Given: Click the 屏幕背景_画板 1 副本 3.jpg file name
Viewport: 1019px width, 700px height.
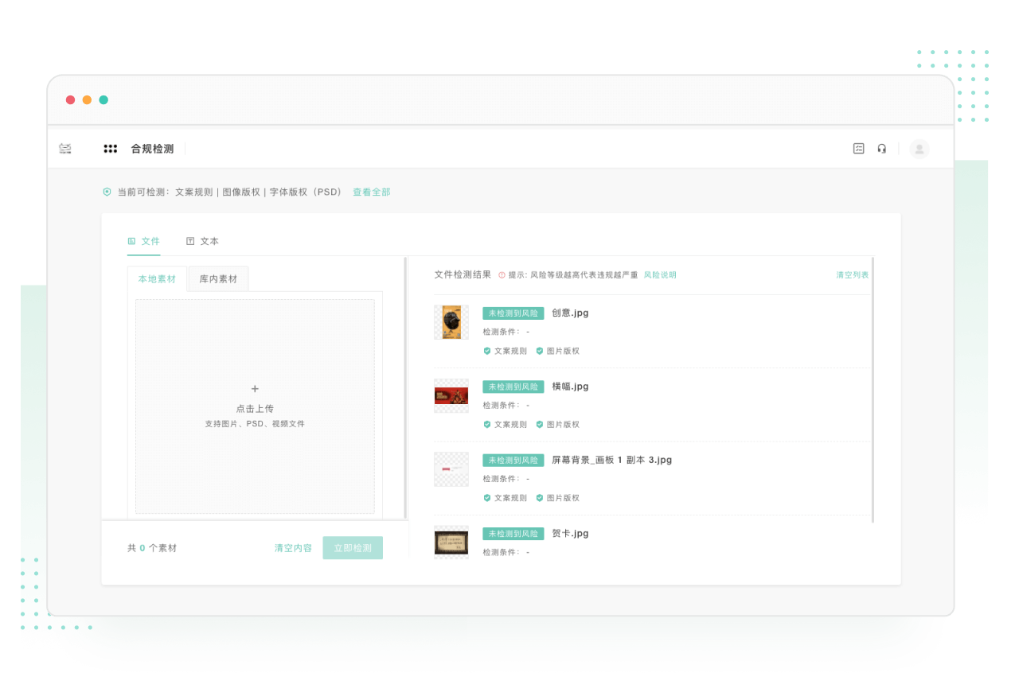Looking at the screenshot, I should click(x=612, y=460).
